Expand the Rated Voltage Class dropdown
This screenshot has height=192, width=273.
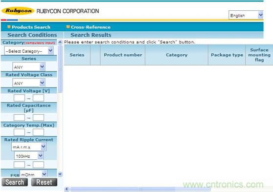(29, 83)
